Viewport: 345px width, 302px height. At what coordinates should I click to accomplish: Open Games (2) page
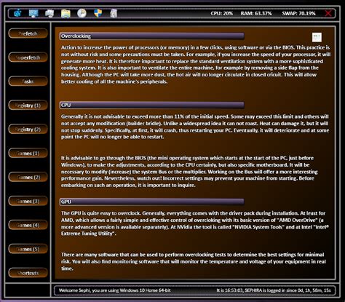(x=28, y=177)
